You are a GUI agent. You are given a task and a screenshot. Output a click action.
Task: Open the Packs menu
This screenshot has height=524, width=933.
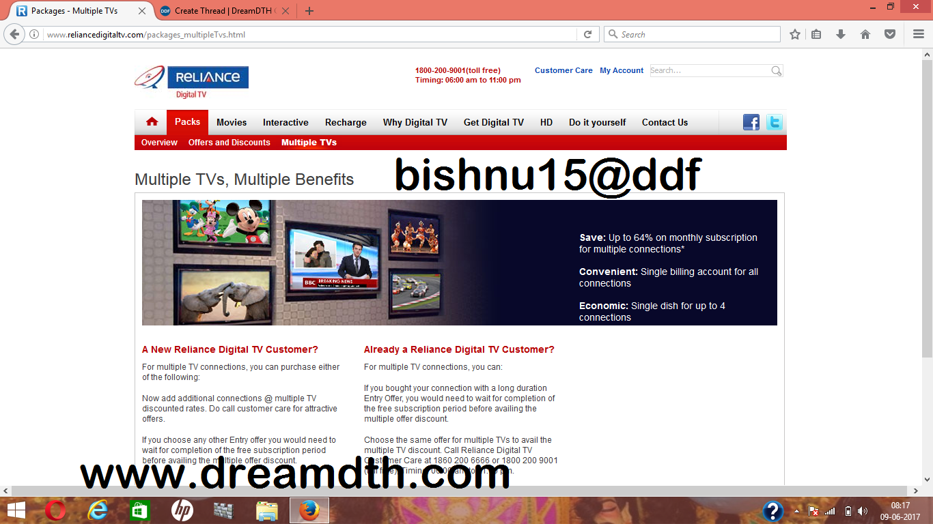click(x=187, y=122)
